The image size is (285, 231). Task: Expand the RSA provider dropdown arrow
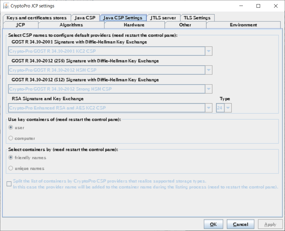(x=209, y=108)
